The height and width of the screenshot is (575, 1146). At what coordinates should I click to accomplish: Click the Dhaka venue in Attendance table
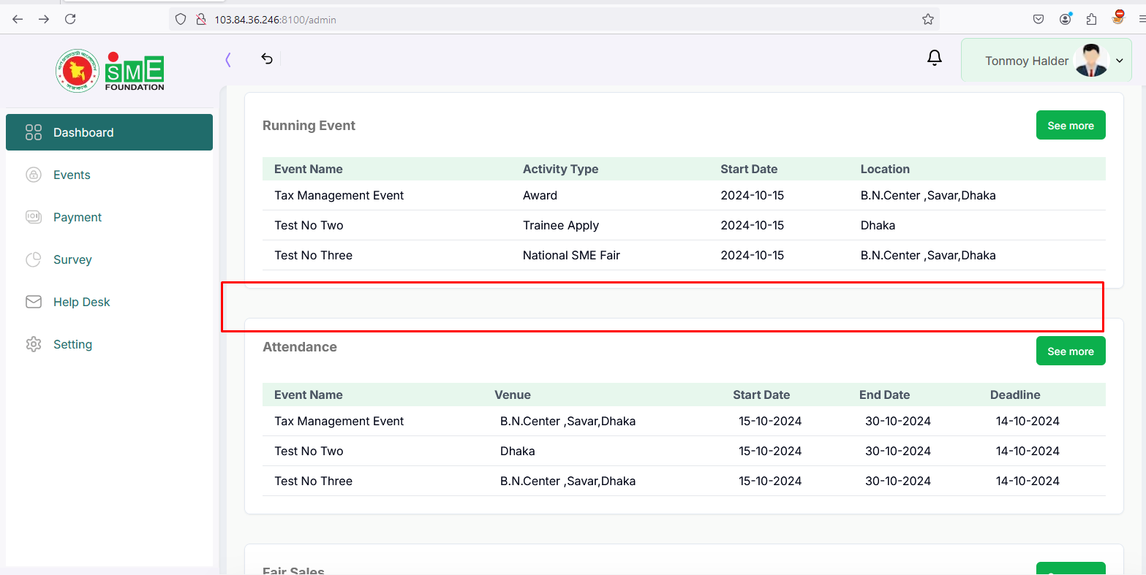[517, 451]
